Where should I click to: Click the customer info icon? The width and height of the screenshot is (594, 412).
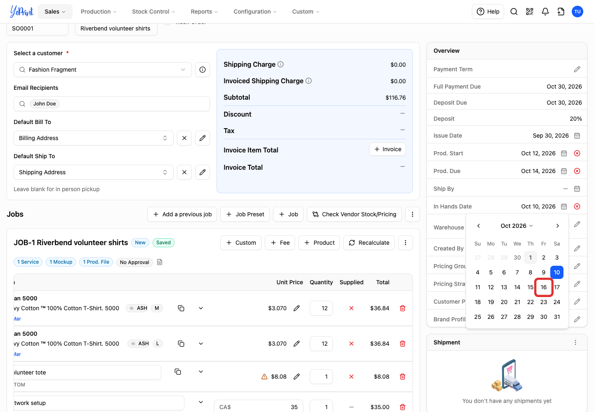(x=203, y=70)
